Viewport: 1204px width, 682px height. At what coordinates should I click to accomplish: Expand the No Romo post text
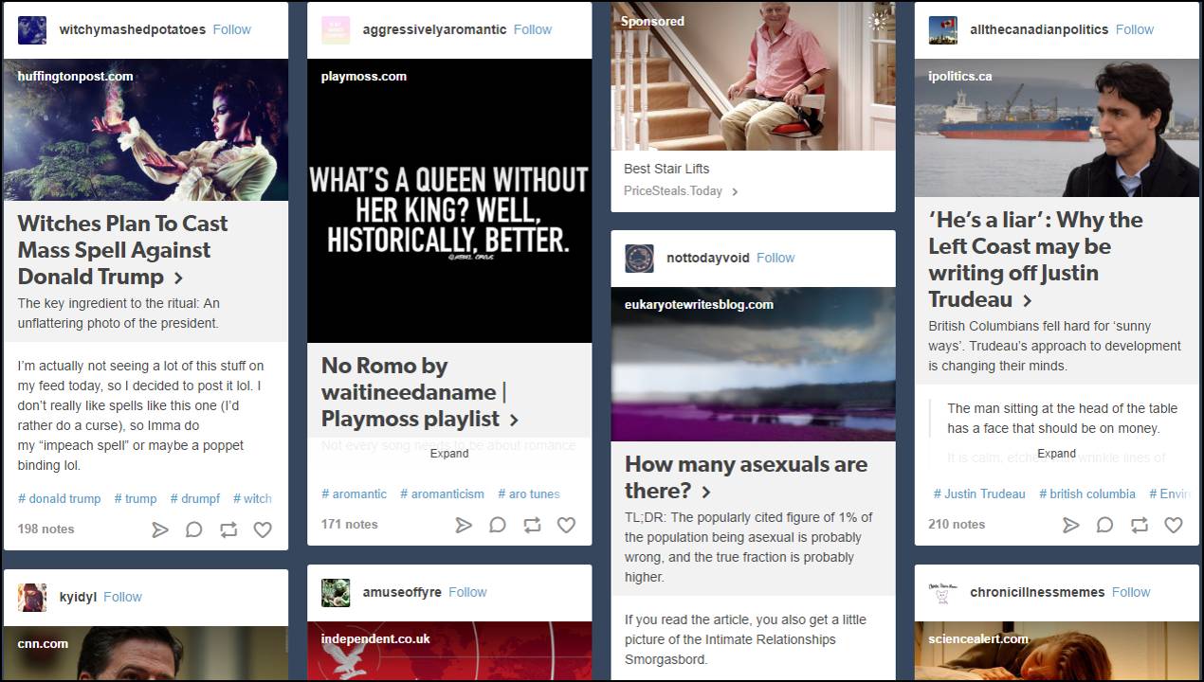[x=449, y=454]
